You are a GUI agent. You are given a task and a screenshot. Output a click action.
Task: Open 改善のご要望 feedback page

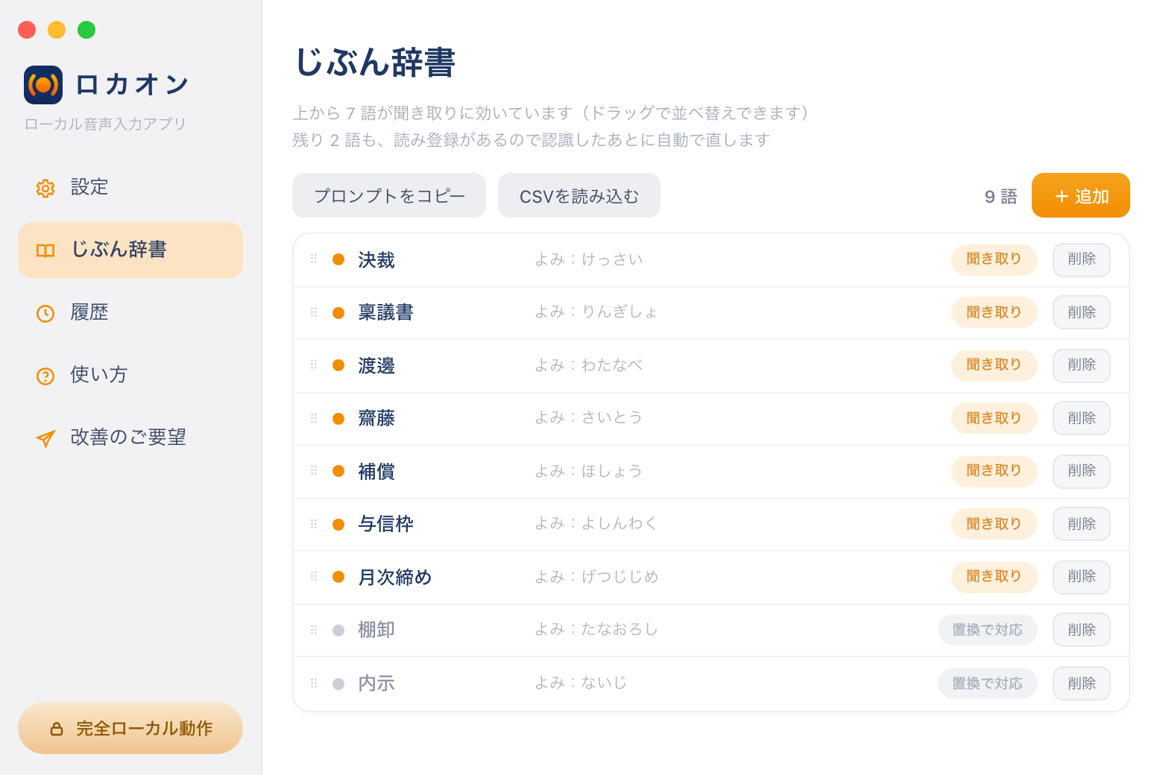[130, 438]
